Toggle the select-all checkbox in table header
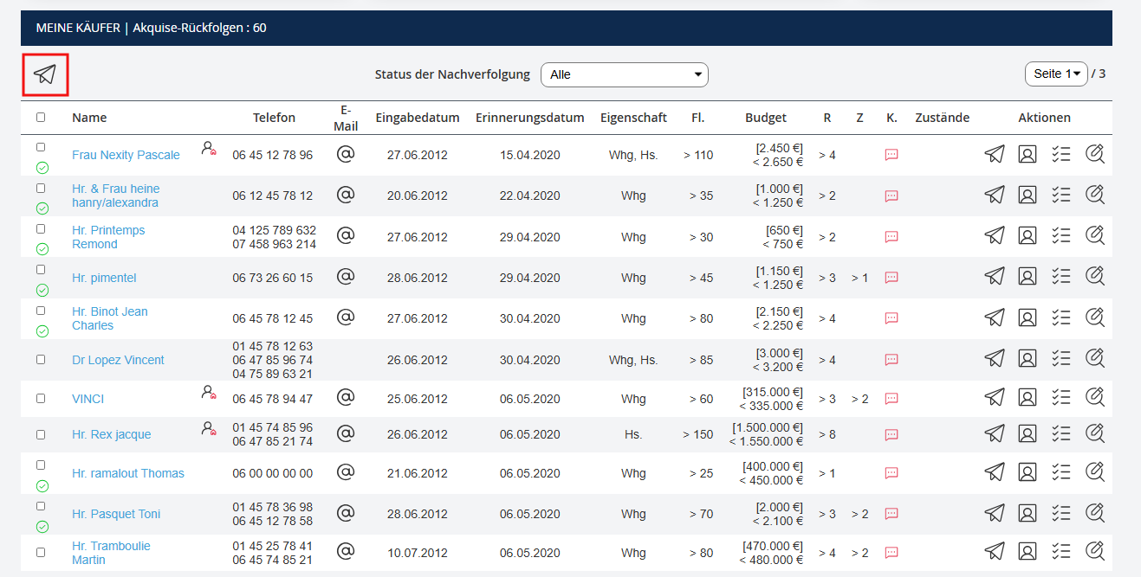1141x577 pixels. click(x=41, y=118)
